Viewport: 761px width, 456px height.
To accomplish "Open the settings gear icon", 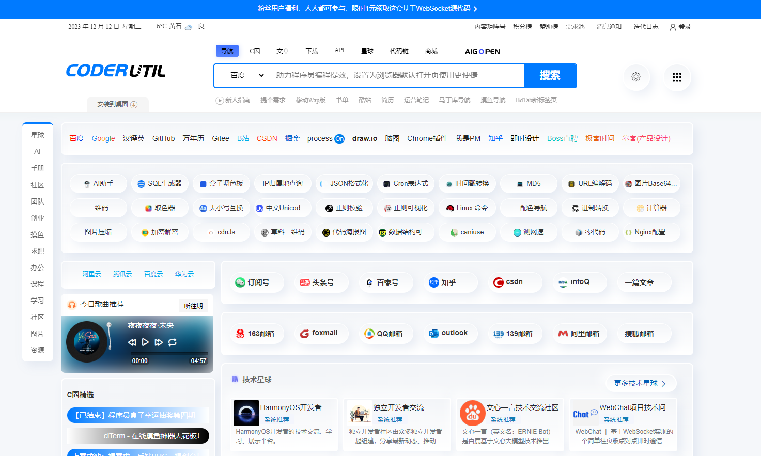I will coord(636,76).
